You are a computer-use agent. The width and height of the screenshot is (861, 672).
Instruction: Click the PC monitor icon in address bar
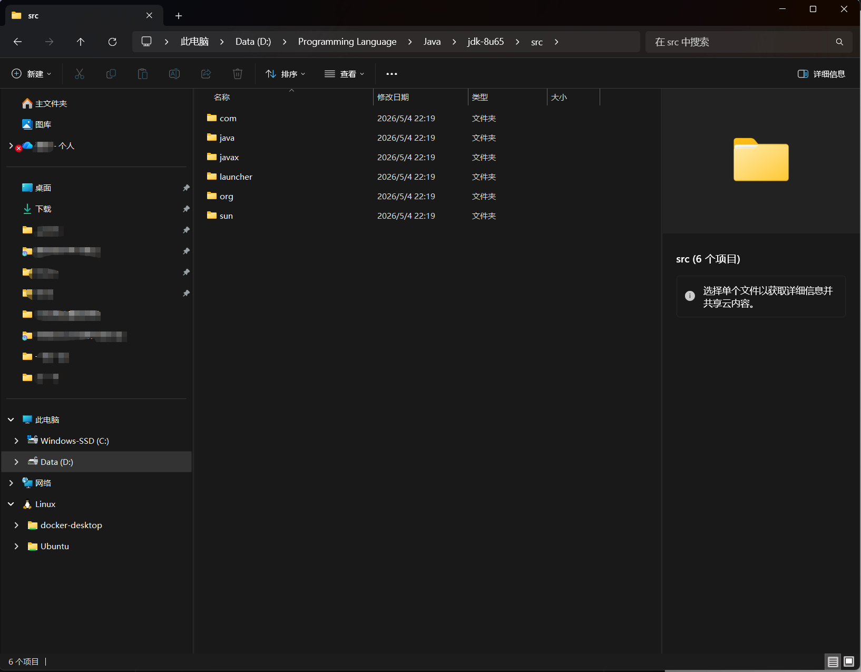[146, 42]
